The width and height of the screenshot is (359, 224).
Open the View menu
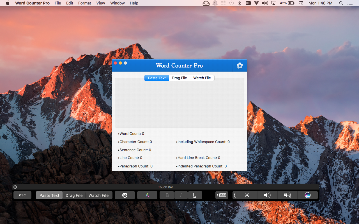100,3
